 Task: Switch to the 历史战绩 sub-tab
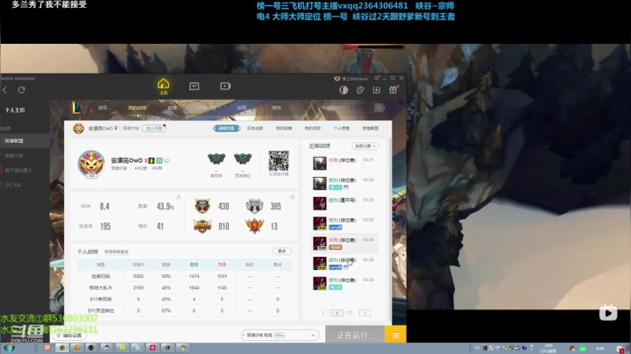[x=255, y=128]
